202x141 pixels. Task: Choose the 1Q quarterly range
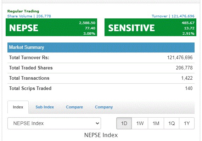click(172, 123)
